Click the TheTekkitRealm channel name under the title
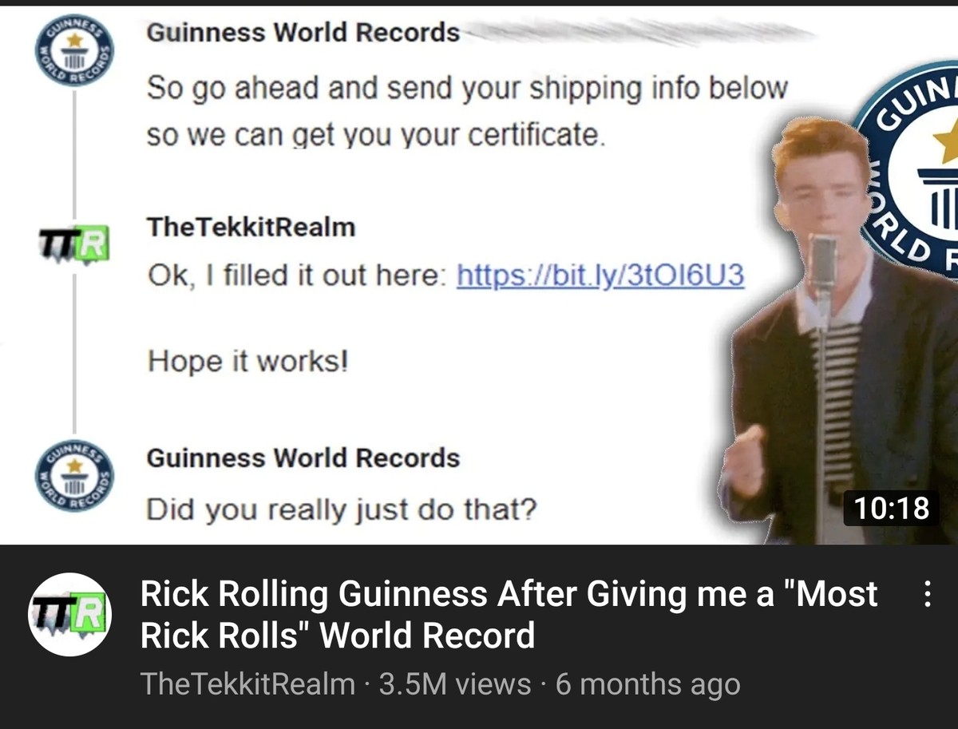 [x=247, y=684]
